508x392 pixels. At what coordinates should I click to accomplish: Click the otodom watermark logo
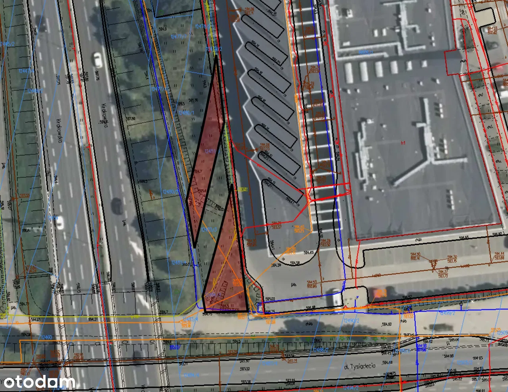[x=39, y=382]
